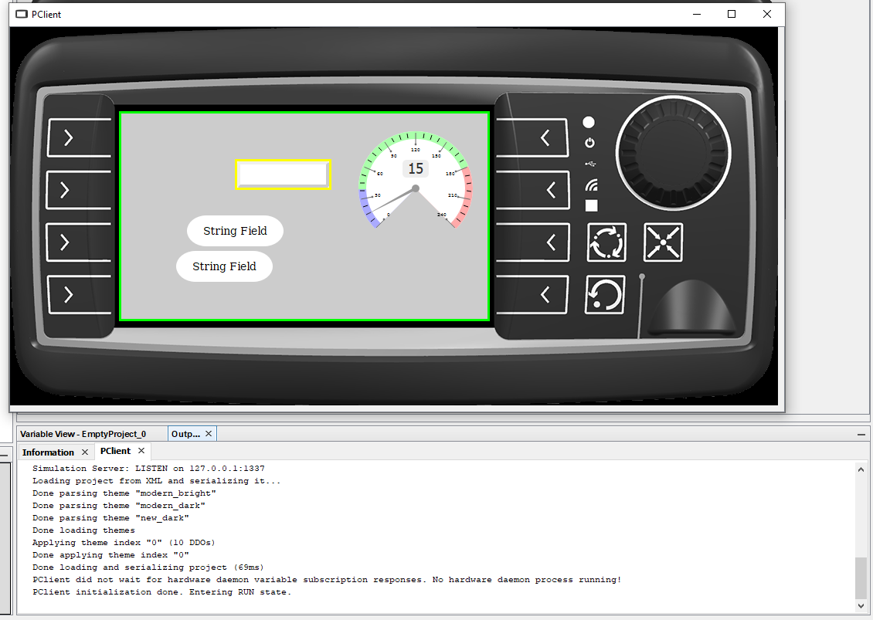The width and height of the screenshot is (873, 620).
Task: Select the power symbol icon on device panel
Action: tap(588, 142)
